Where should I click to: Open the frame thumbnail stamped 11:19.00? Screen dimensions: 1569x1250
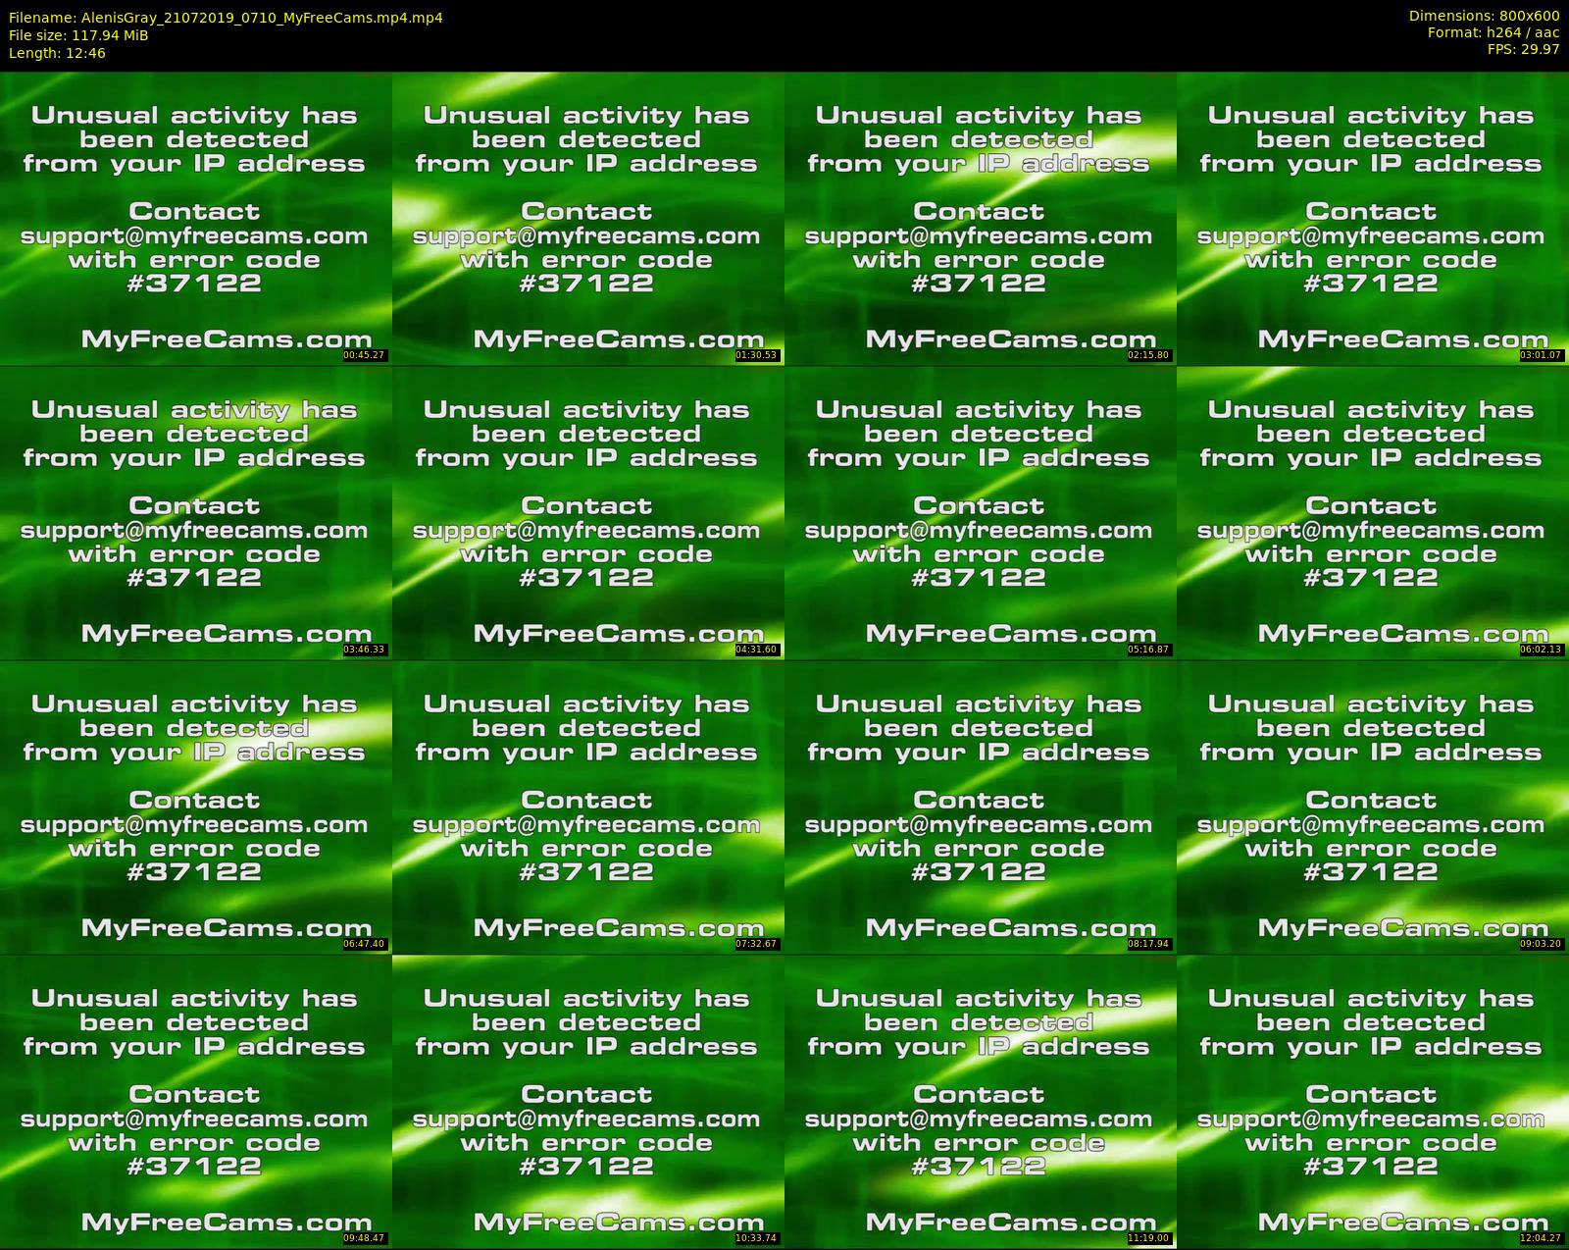(x=981, y=1101)
